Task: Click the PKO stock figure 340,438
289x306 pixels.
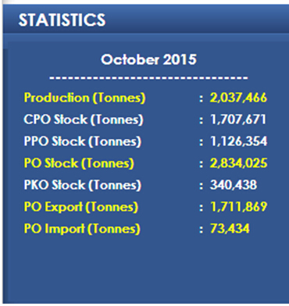Action: tap(234, 185)
